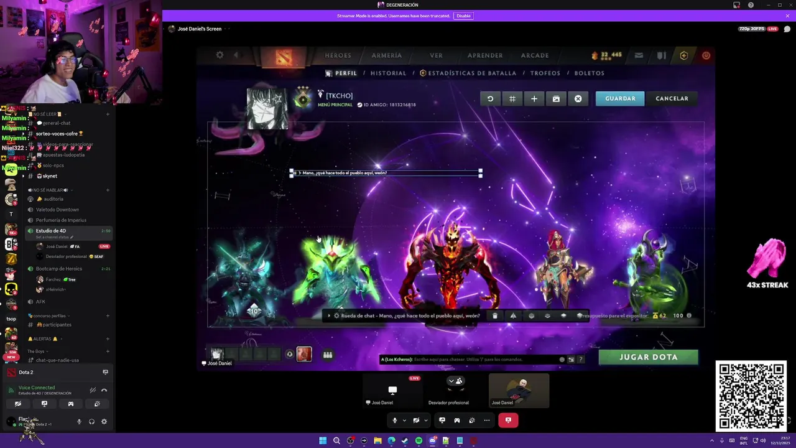Open ARMERÍA tab
The image size is (796, 448).
pyautogui.click(x=386, y=55)
